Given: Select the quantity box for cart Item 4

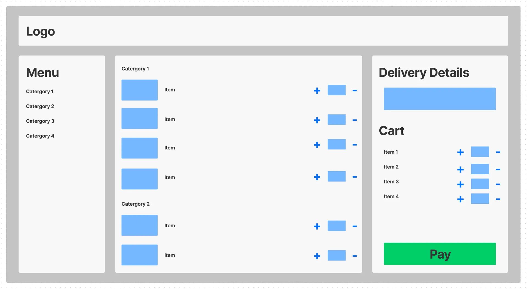Looking at the screenshot, I should [480, 199].
